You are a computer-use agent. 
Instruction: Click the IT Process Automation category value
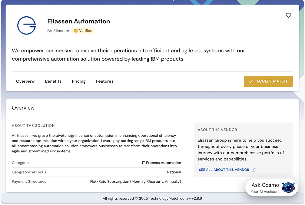coord(161,163)
